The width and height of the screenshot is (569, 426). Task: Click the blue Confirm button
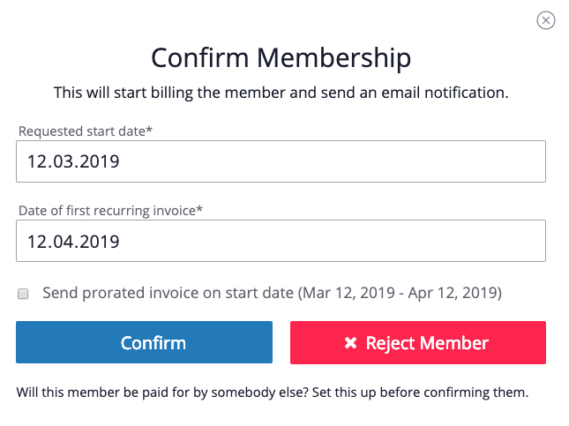(x=144, y=342)
